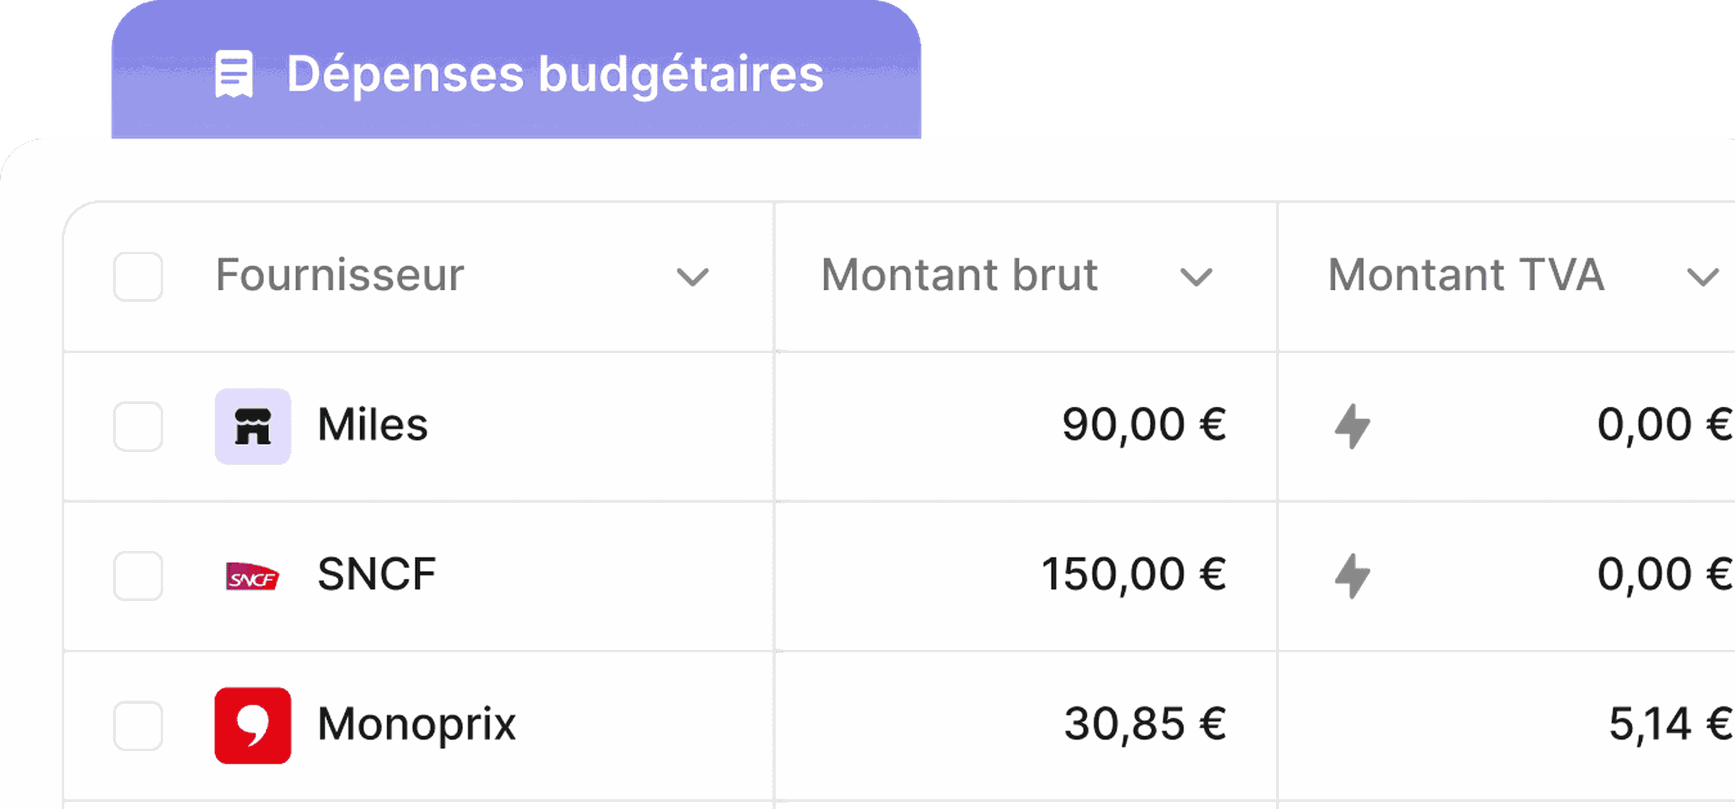Select the 5,14 € TVA amount cell

[x=1506, y=726]
